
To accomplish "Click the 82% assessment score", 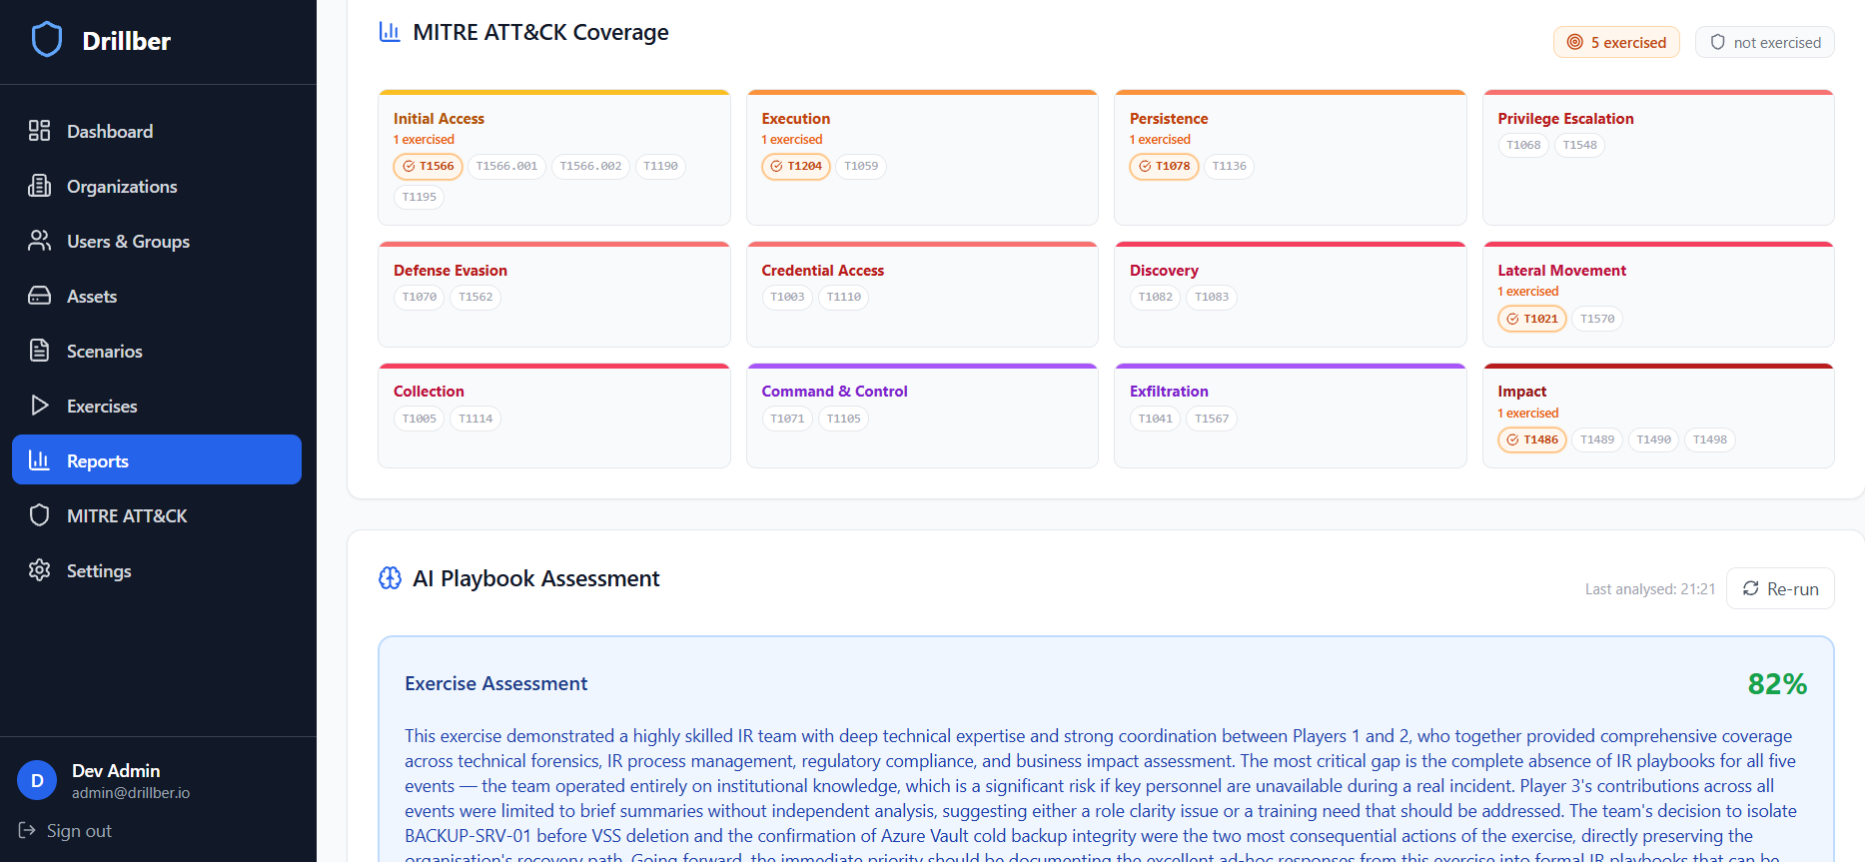I will 1776,684.
